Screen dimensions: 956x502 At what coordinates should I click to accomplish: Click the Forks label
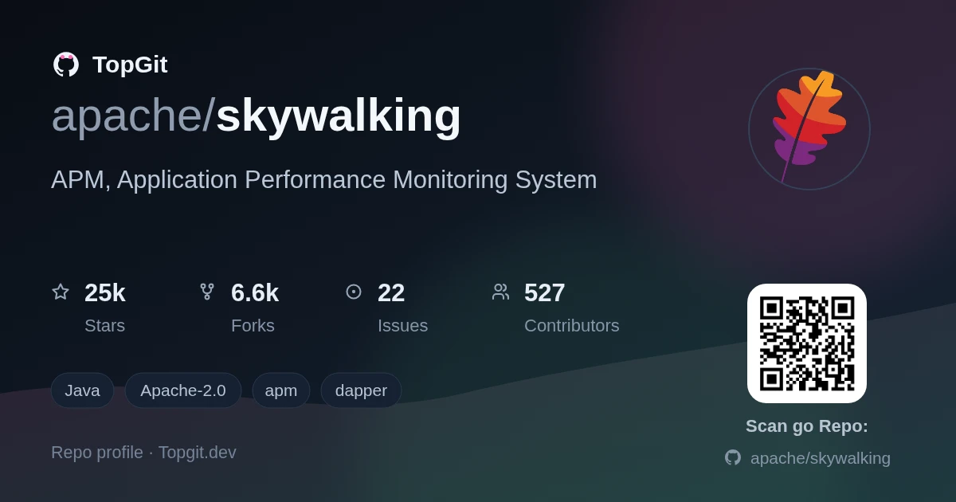pyautogui.click(x=253, y=326)
